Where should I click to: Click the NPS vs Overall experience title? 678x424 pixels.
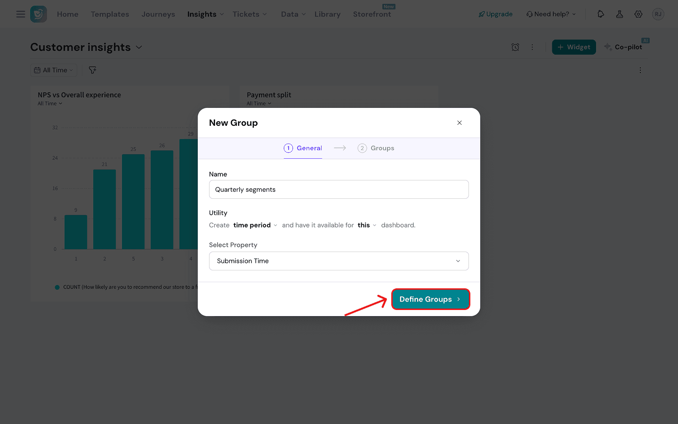click(x=79, y=95)
